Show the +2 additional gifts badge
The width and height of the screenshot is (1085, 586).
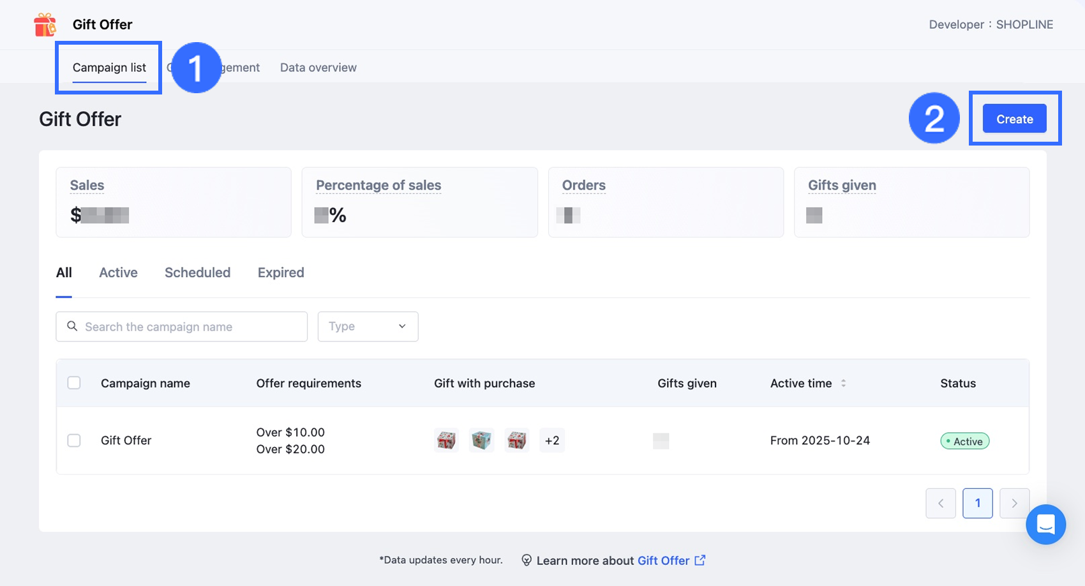click(x=552, y=440)
